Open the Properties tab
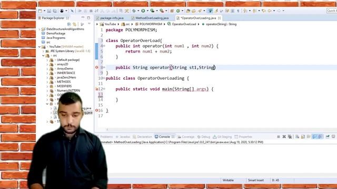The height and width of the screenshot is (189, 337). click(243, 136)
